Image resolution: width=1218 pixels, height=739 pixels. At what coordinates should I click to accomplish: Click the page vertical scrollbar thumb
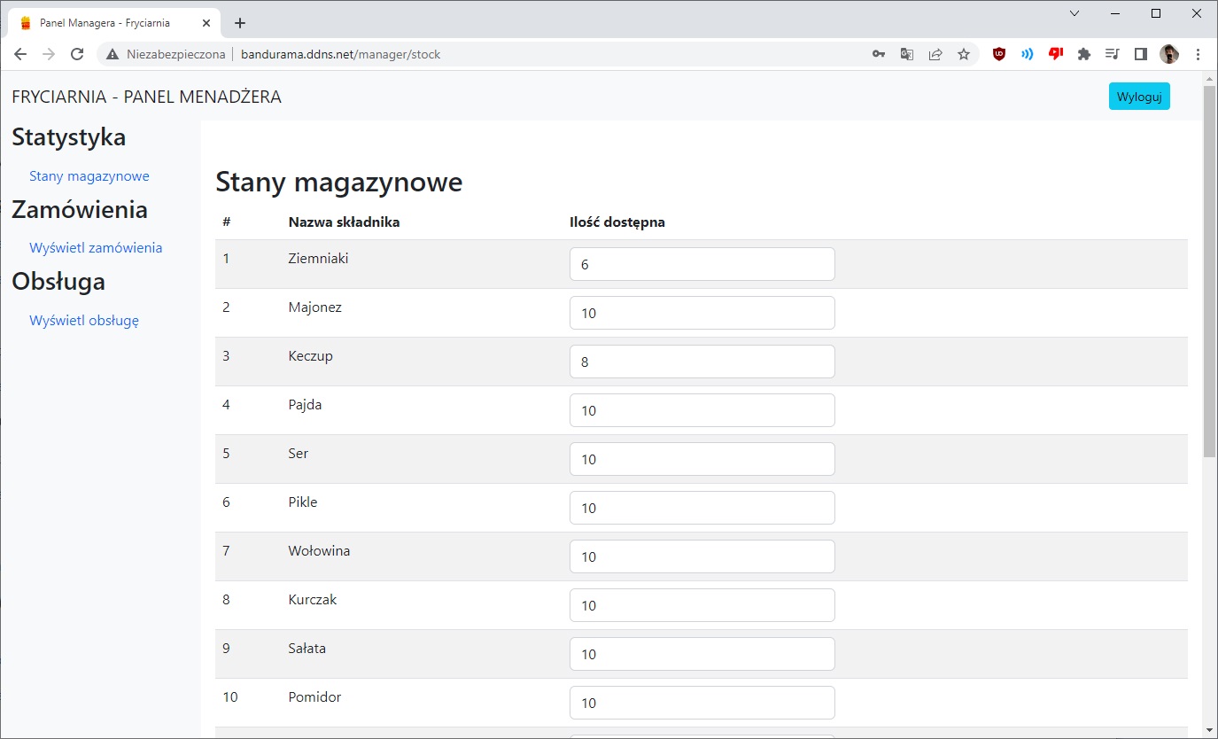[1210, 271]
